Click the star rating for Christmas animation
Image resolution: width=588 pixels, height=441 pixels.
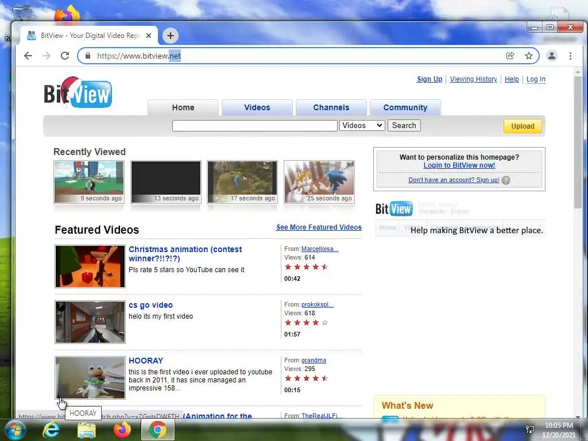[x=307, y=267]
